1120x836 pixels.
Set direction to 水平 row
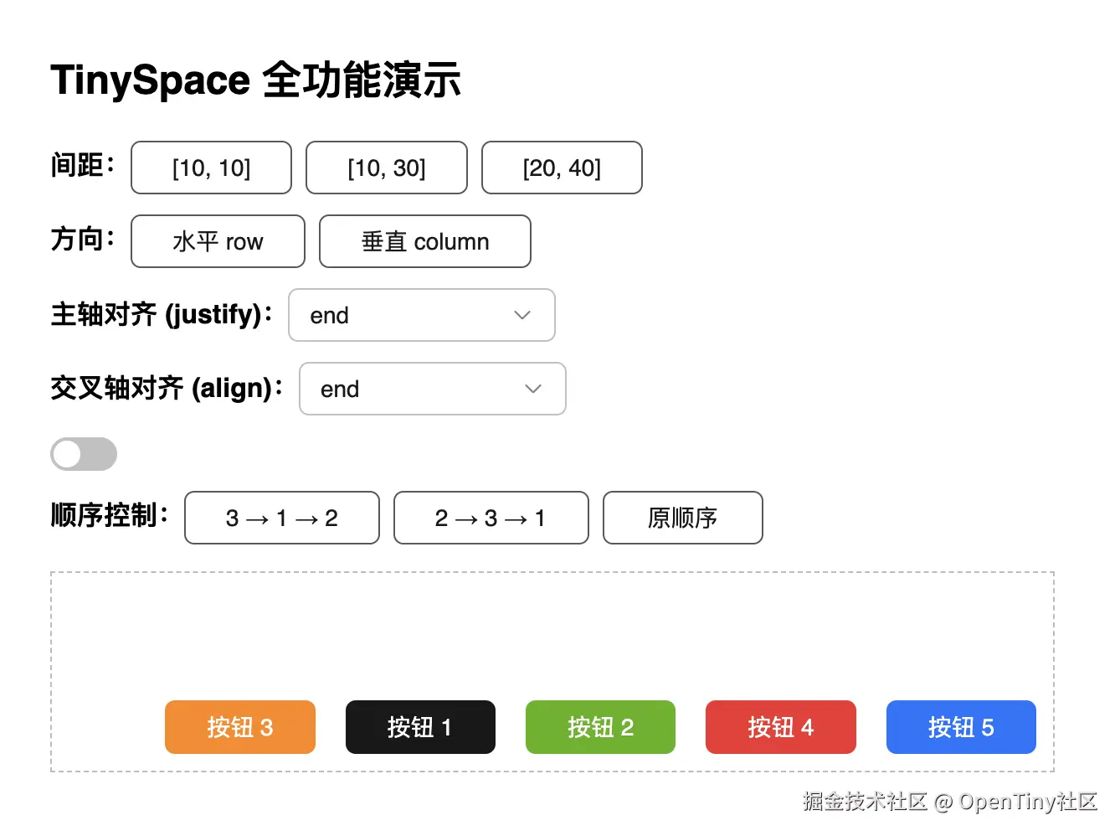point(217,241)
